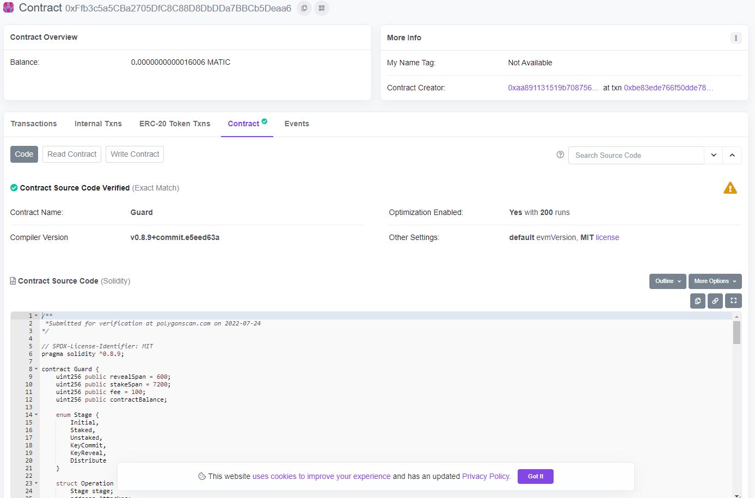This screenshot has width=755, height=498.
Task: Click the orange warning triangle icon
Action: pos(730,188)
